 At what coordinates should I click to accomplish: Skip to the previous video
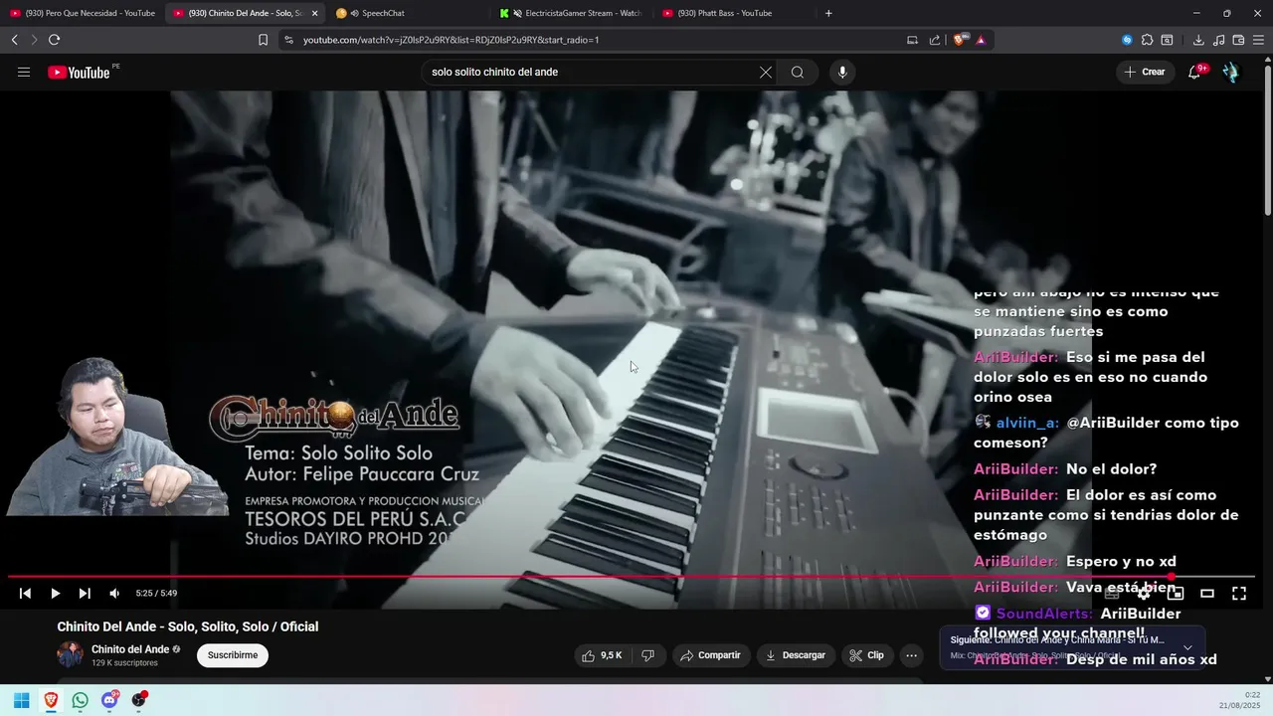pos(25,594)
